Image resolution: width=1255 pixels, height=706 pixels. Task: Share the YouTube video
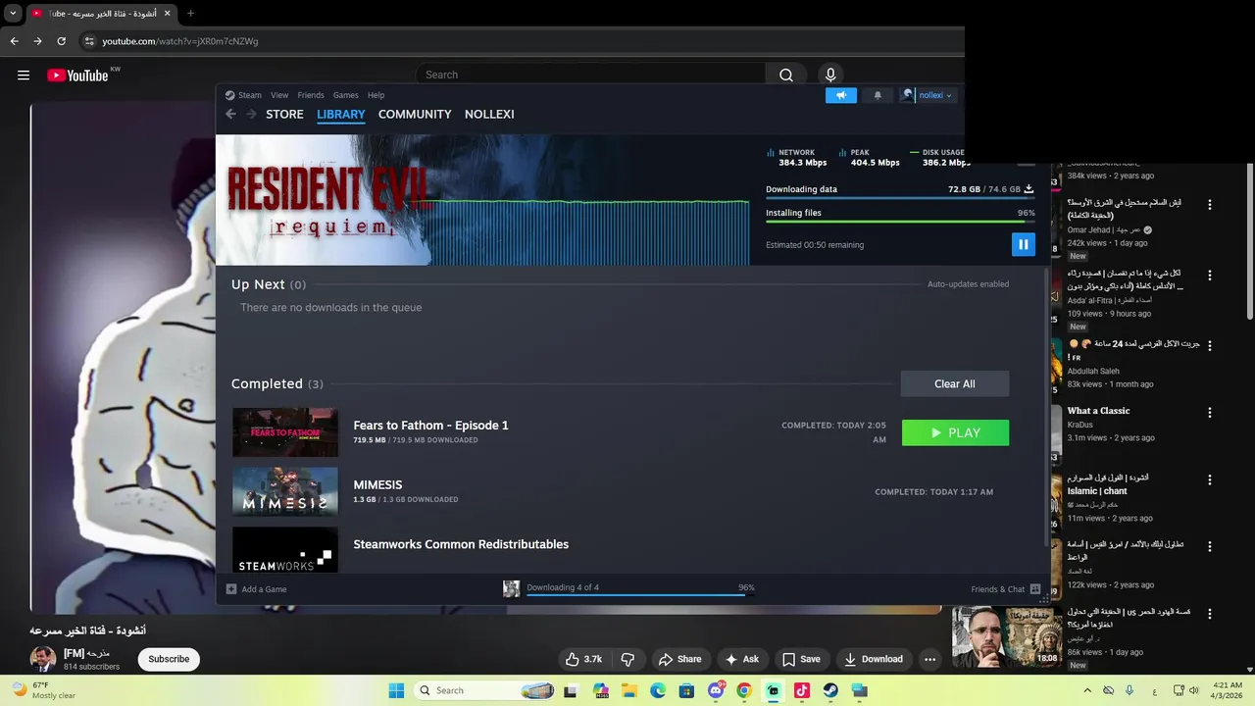pos(679,659)
